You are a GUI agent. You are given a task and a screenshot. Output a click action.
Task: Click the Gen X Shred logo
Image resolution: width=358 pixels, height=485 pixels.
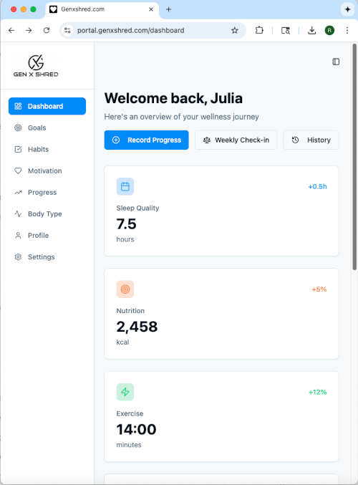tap(36, 66)
